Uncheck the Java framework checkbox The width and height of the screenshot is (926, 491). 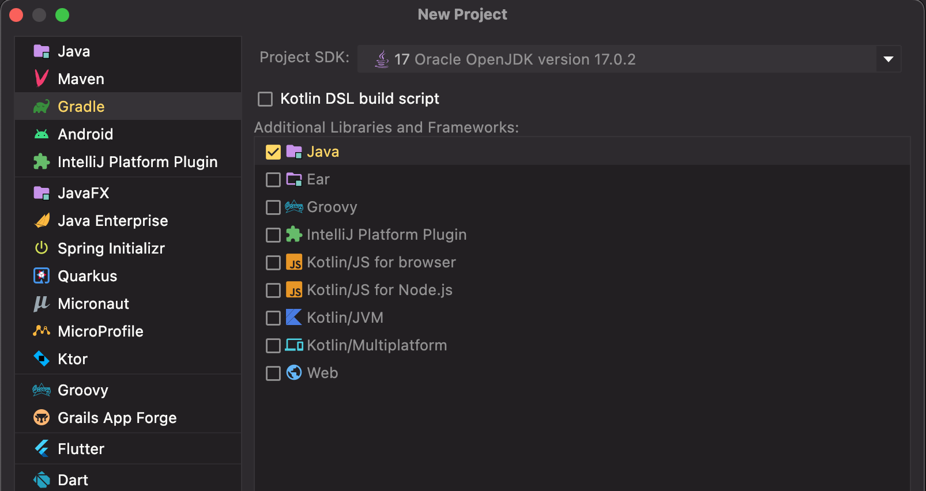pos(273,152)
